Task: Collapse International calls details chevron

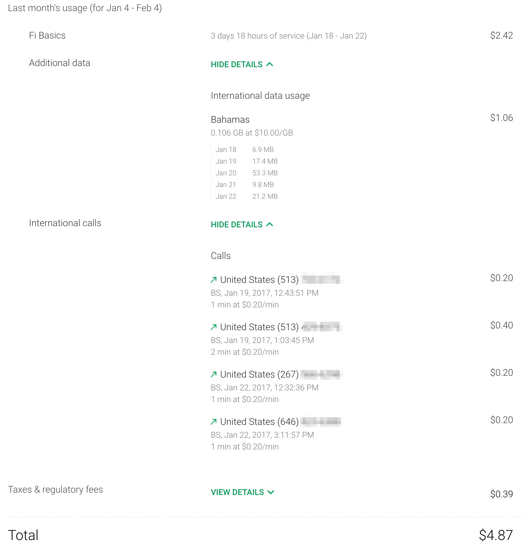Action: (270, 224)
